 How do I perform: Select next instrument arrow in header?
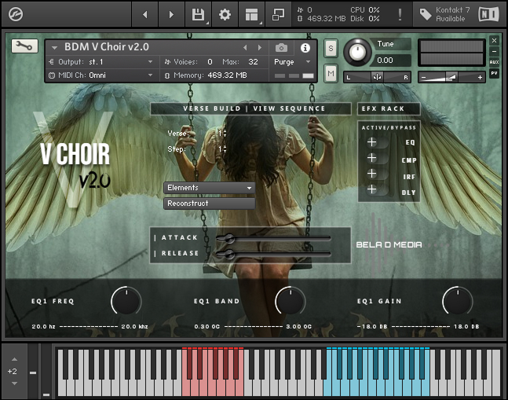point(260,48)
